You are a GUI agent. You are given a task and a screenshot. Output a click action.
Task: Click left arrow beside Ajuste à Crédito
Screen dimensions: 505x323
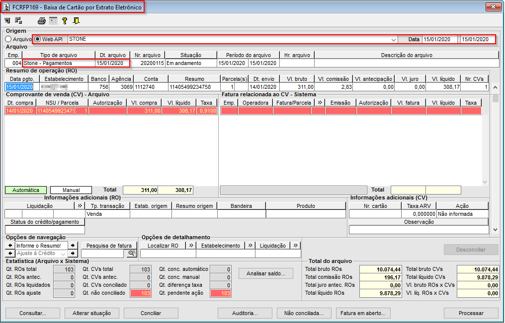pos(10,254)
